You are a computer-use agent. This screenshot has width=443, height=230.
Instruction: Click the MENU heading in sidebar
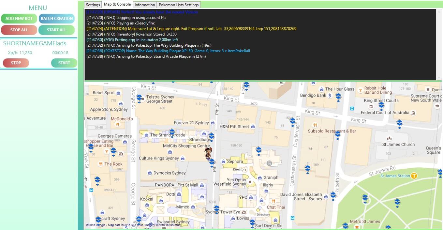pos(38,8)
